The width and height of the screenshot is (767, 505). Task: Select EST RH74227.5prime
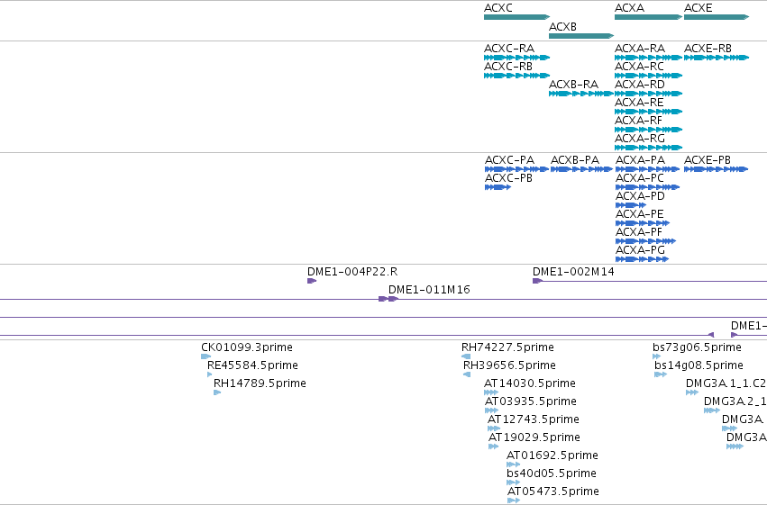click(466, 356)
